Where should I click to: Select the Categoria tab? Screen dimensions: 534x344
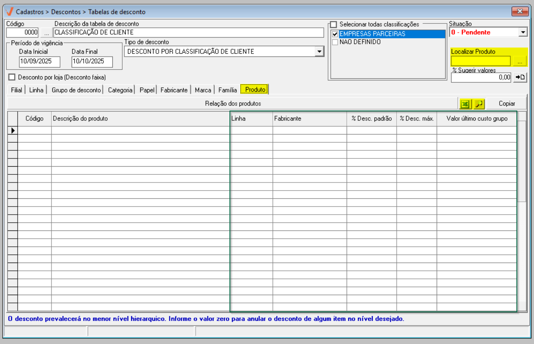(120, 90)
